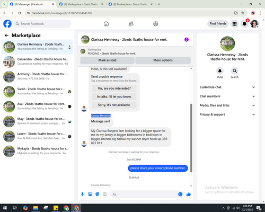
Task: Navigate back with the browser back arrow
Action: pyautogui.click(x=5, y=13)
